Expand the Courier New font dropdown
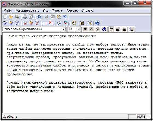The image size is (153, 121). 63,29
